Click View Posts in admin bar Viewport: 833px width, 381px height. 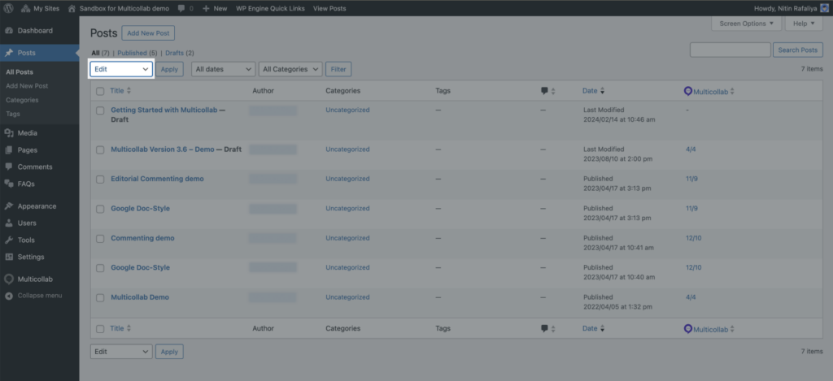329,8
